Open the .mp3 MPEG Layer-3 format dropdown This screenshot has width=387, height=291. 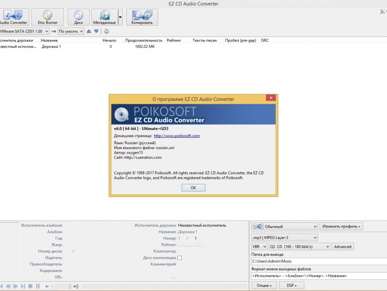click(285, 238)
